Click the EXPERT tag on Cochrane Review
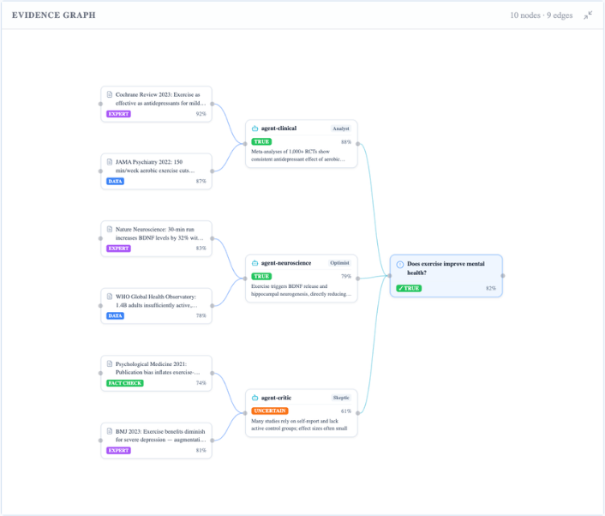 click(118, 113)
